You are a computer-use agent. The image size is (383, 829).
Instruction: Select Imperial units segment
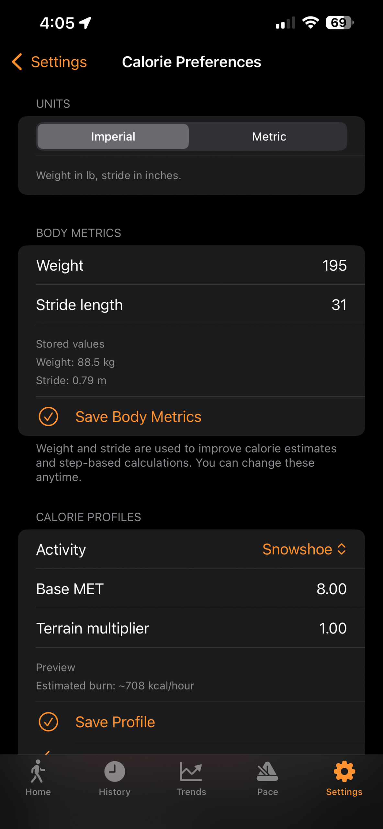(113, 136)
